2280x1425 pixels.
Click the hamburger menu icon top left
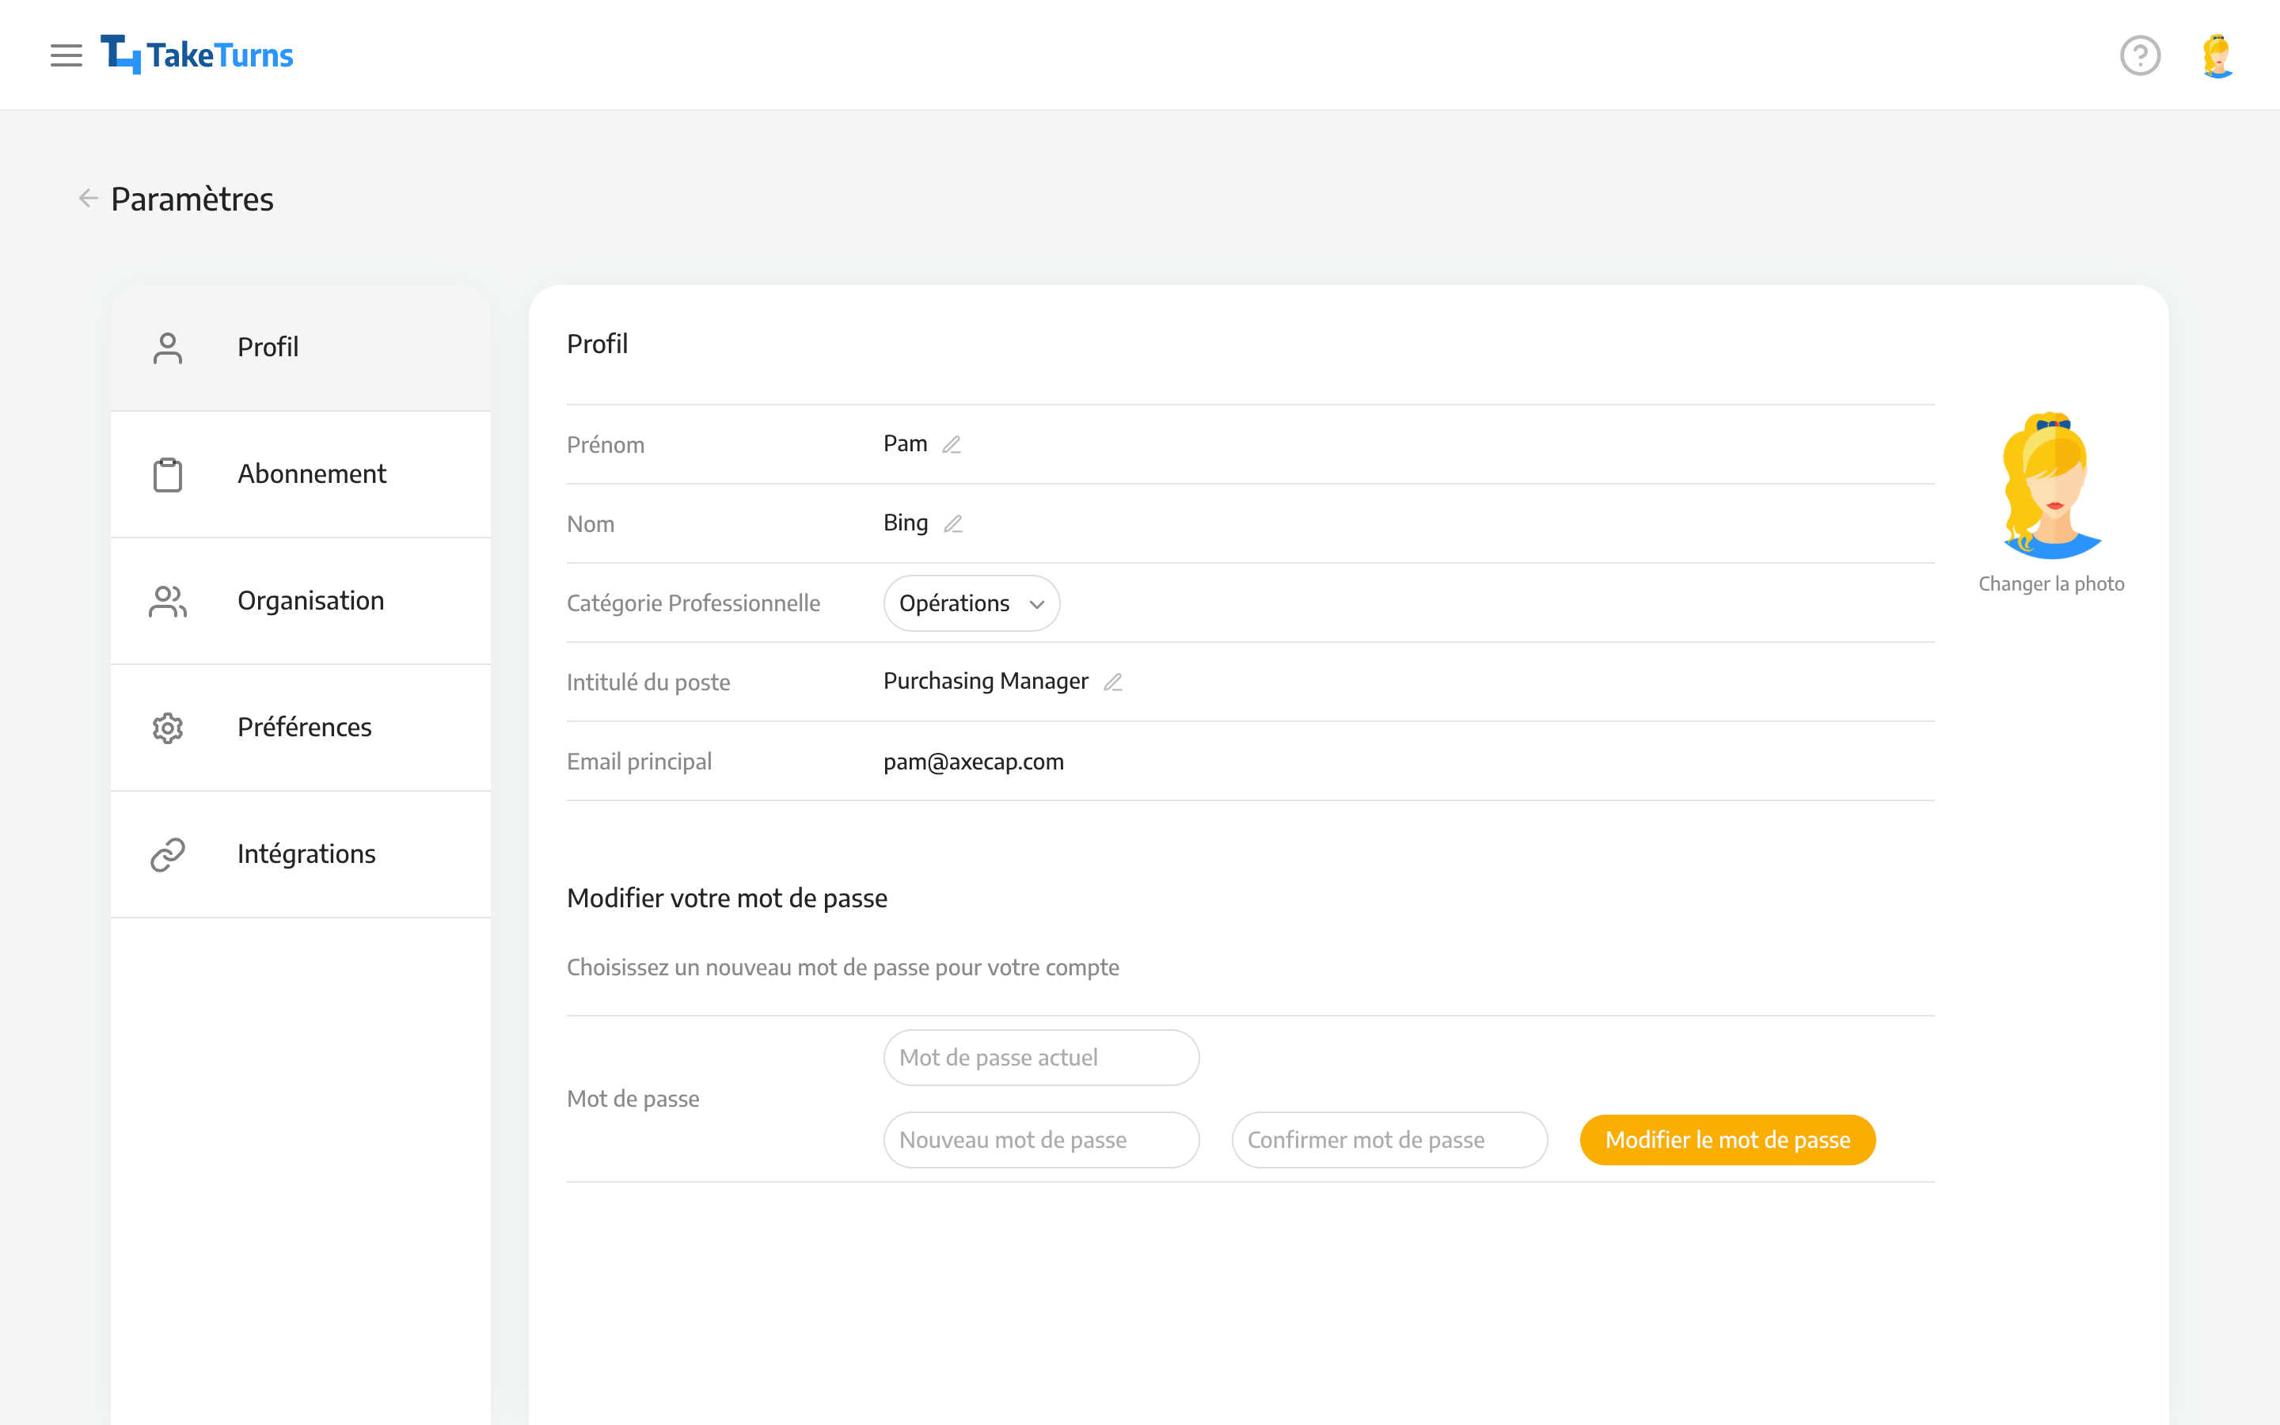point(64,54)
